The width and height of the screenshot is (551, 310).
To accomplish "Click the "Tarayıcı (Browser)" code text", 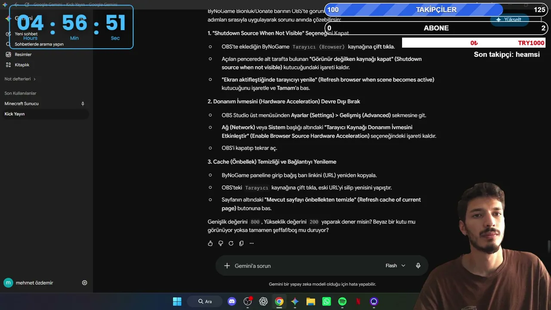I will pyautogui.click(x=319, y=47).
